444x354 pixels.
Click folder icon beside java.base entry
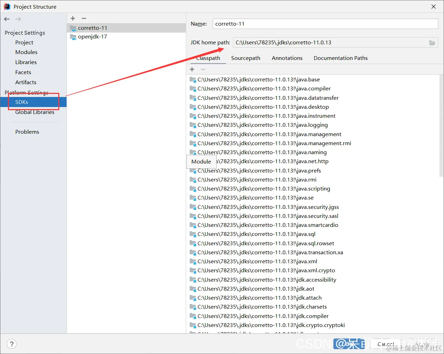[193, 79]
